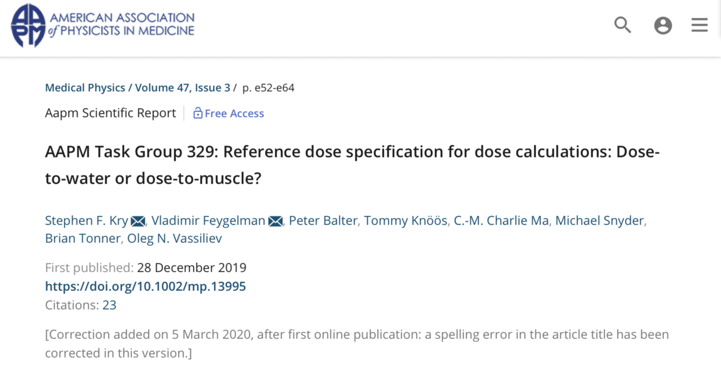View the 23 citations

(110, 305)
